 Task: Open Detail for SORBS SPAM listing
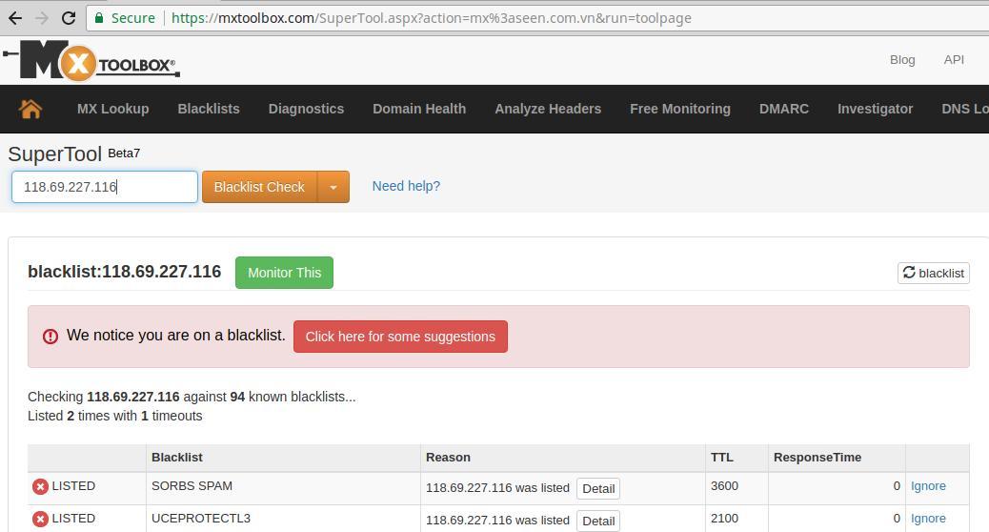pyautogui.click(x=598, y=488)
